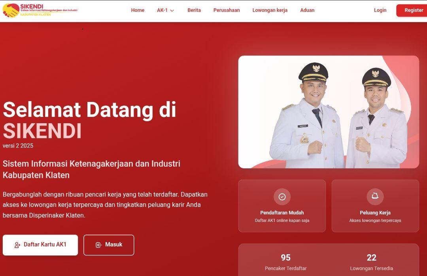Screen dimensions: 427x276
Task: Go to the Home menu item
Action: click(x=138, y=10)
